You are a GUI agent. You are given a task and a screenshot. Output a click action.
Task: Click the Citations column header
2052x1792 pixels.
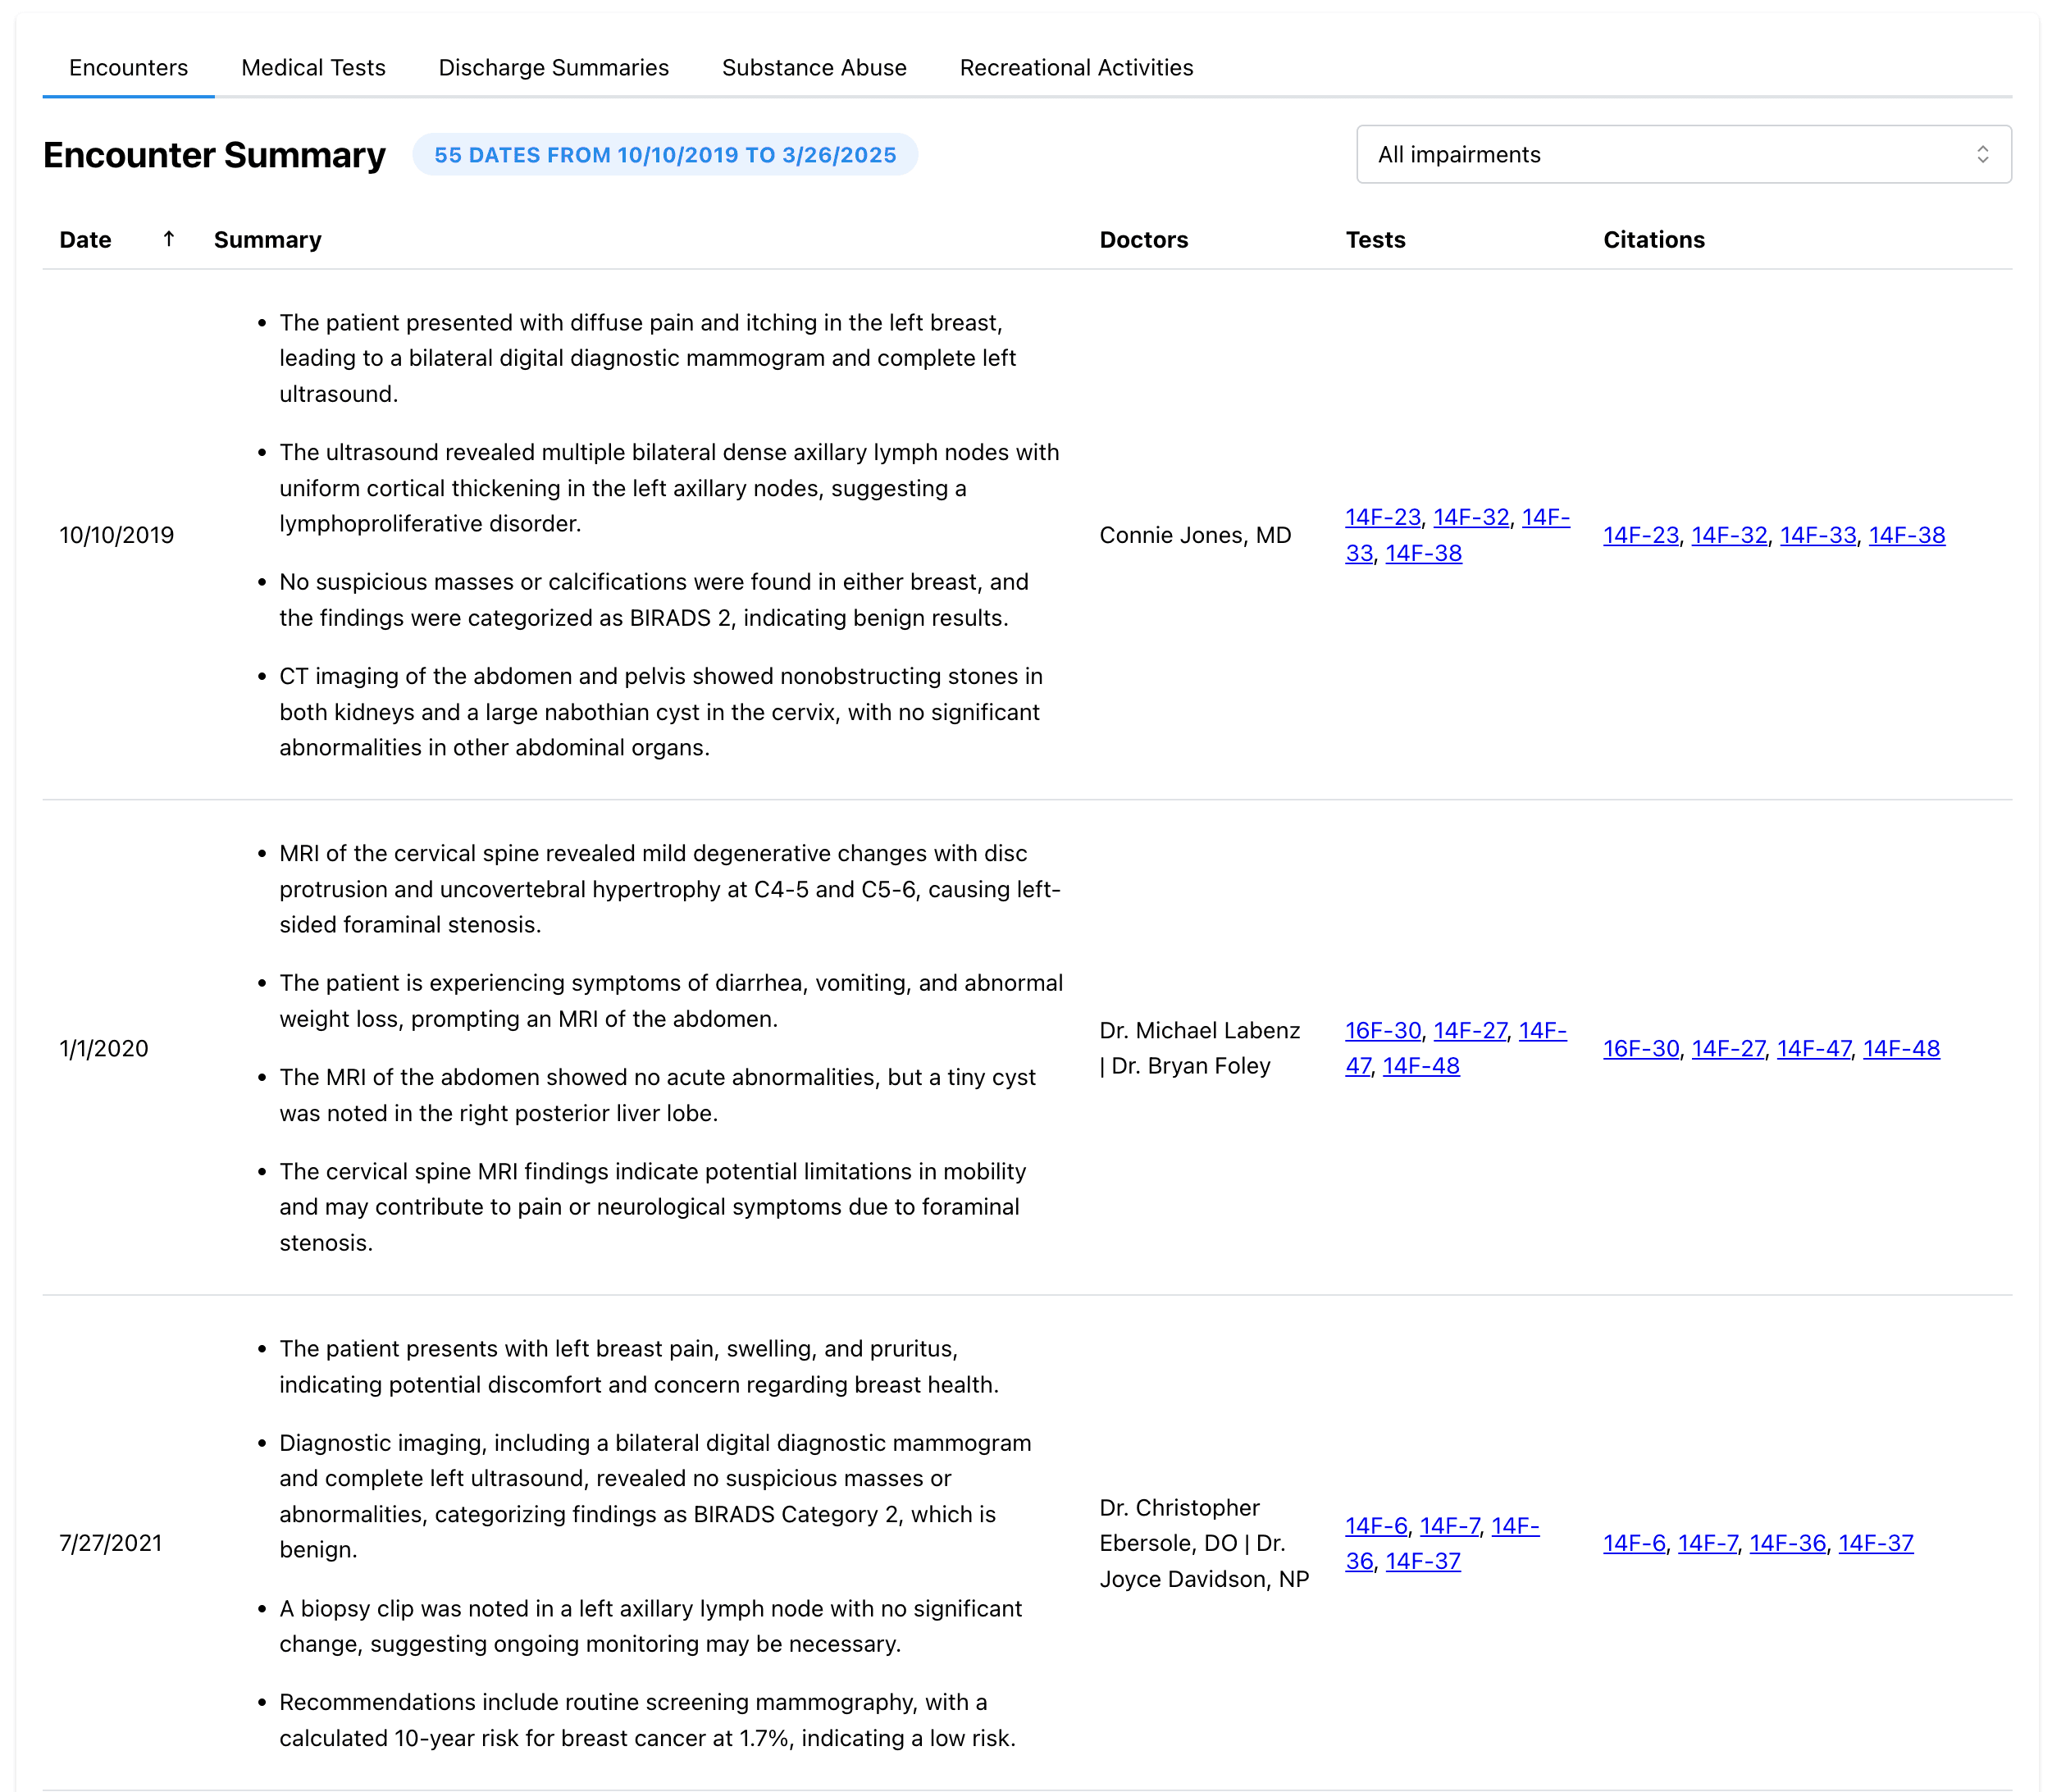coord(1654,239)
